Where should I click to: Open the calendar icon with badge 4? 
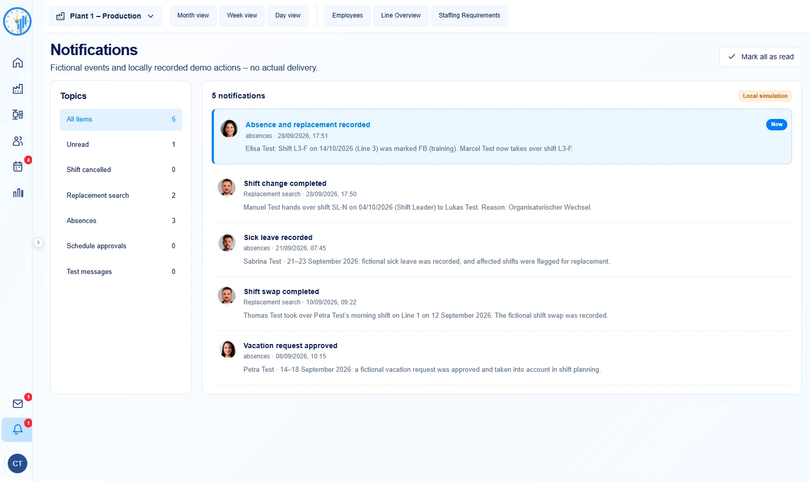click(x=18, y=166)
